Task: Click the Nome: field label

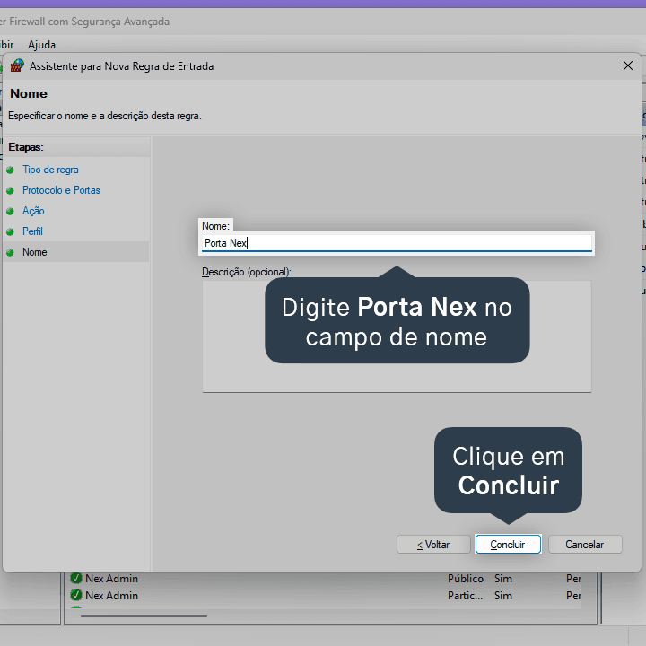Action: pyautogui.click(x=215, y=226)
